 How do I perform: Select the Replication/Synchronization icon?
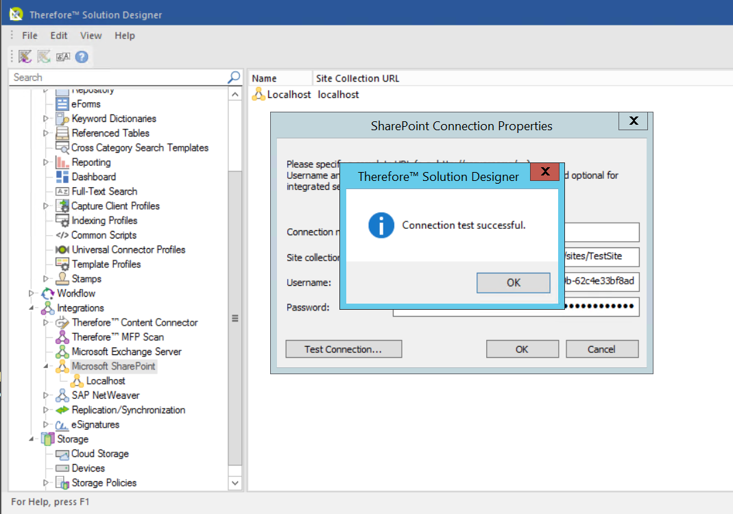(x=62, y=410)
